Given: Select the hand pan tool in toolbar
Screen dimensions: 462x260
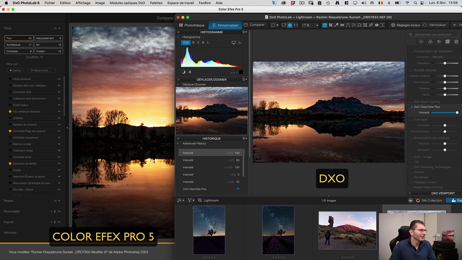Looking at the screenshot, I should coord(325,25).
